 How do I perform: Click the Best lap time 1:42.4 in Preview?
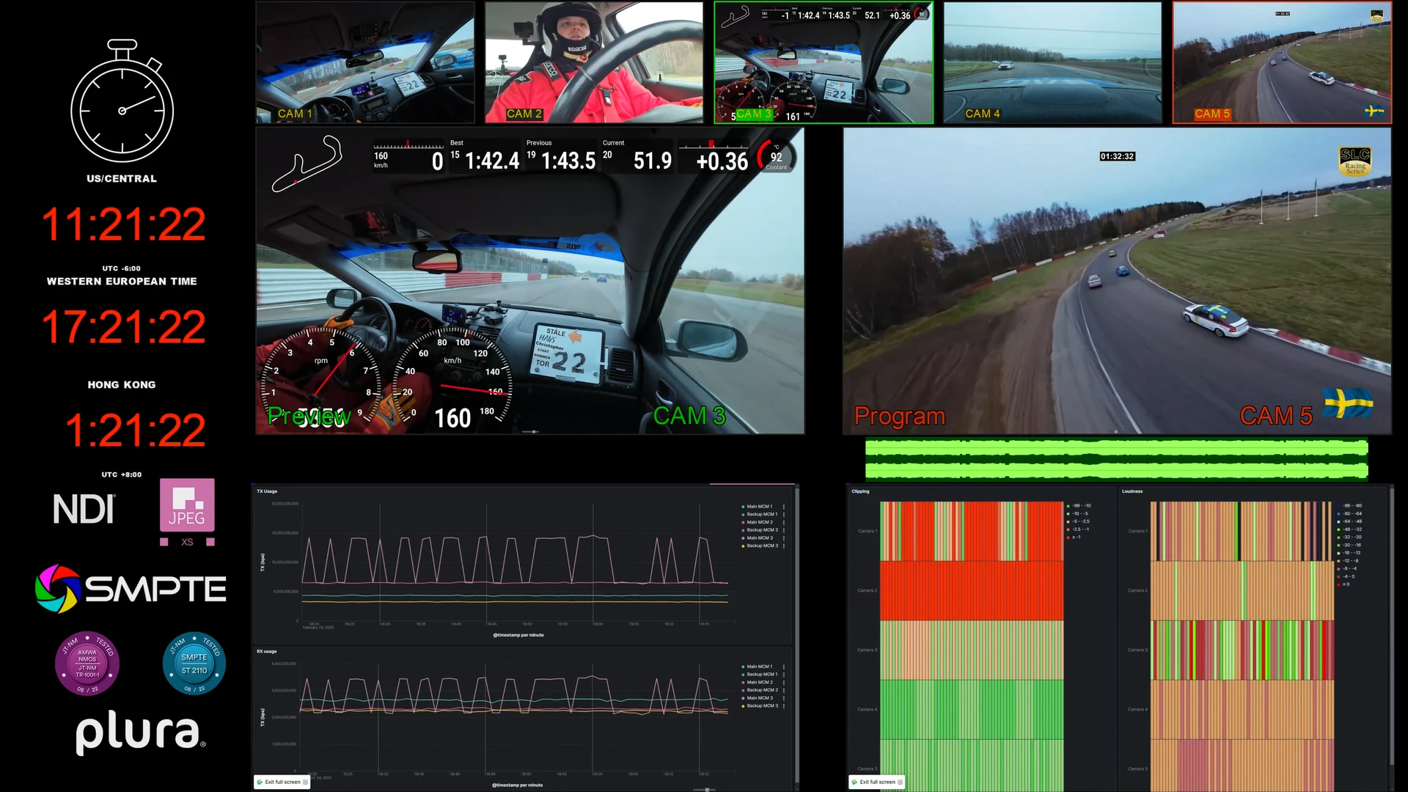pyautogui.click(x=491, y=161)
